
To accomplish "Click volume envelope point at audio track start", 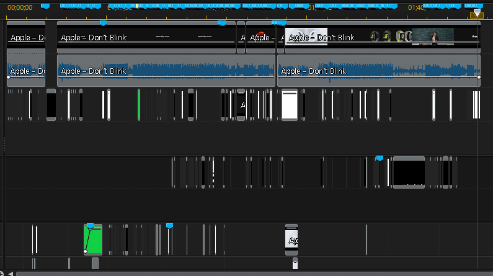I will [x=9, y=77].
